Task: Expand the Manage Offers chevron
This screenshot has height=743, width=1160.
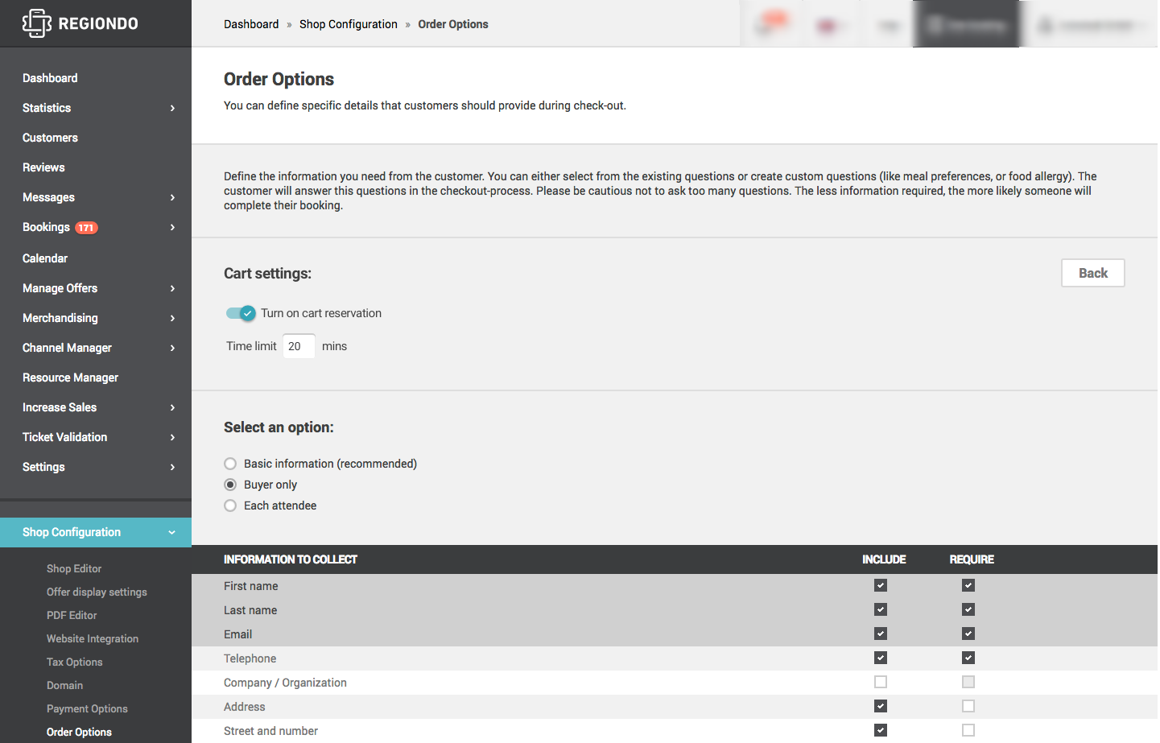Action: [x=172, y=288]
